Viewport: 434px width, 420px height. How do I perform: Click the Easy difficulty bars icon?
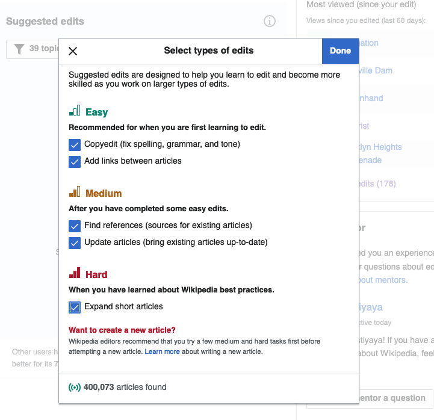(x=75, y=112)
